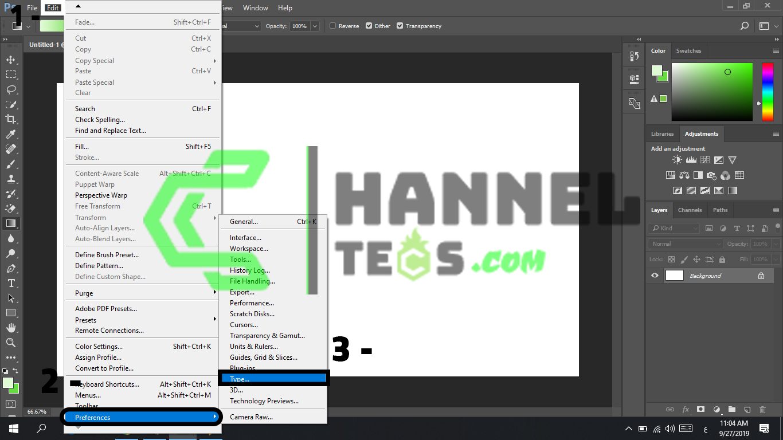Add a Color Balance adjustment
The image size is (783, 440).
tap(684, 175)
